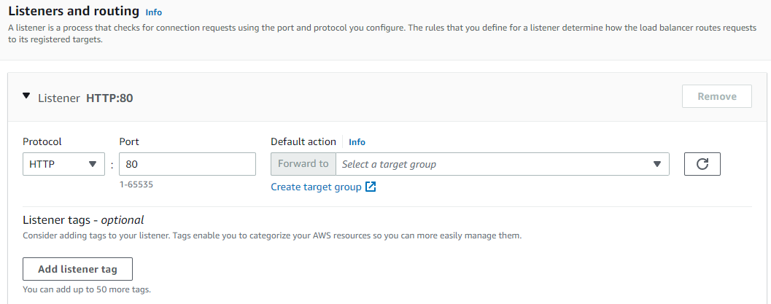Click the Forward to action label

[x=303, y=164]
